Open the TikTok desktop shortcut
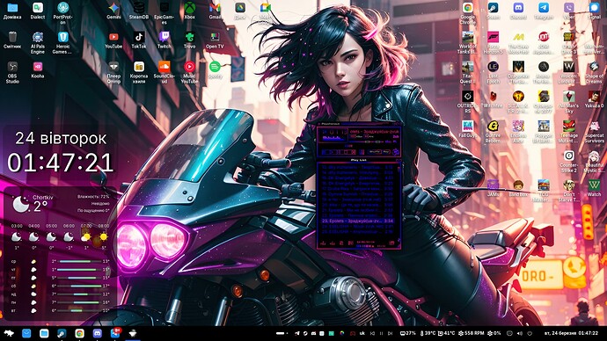 [x=139, y=40]
